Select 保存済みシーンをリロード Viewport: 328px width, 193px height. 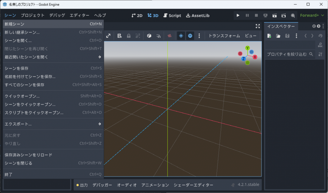coord(53,155)
